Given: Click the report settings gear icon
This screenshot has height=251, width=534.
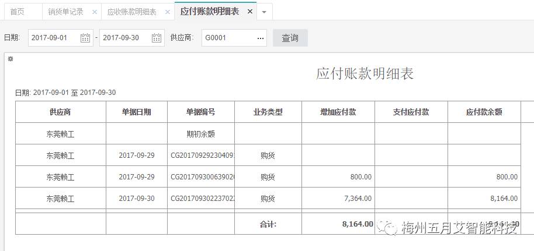Looking at the screenshot, I should [x=10, y=59].
